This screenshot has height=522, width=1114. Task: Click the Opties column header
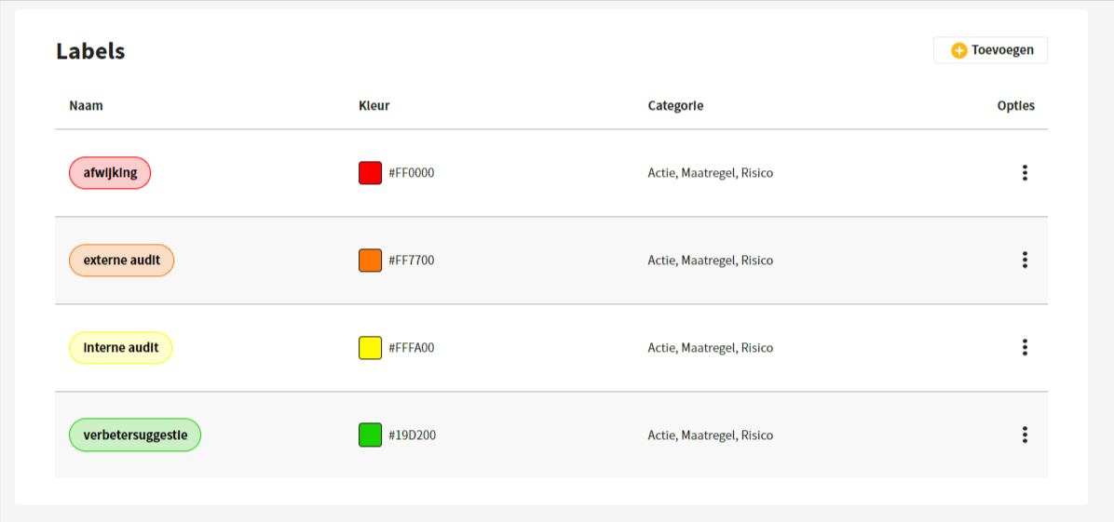1016,106
